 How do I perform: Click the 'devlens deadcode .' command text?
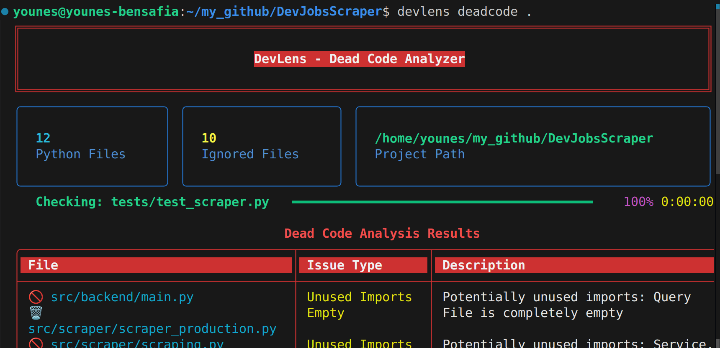[x=464, y=12]
